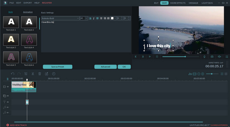Click the Save as Preset button
230x127 pixels.
(57, 67)
